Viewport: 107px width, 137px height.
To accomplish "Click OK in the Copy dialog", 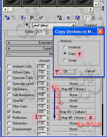I will [x=66, y=71].
